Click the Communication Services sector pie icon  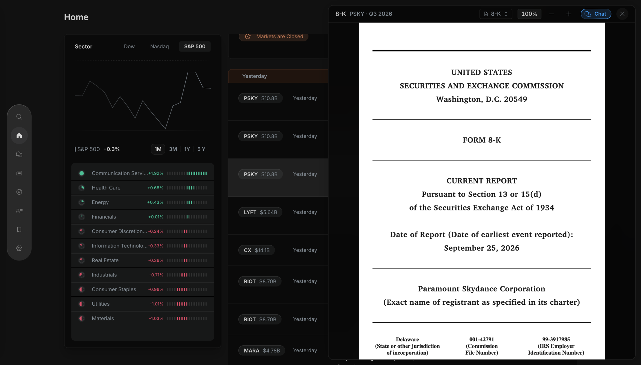coord(82,173)
